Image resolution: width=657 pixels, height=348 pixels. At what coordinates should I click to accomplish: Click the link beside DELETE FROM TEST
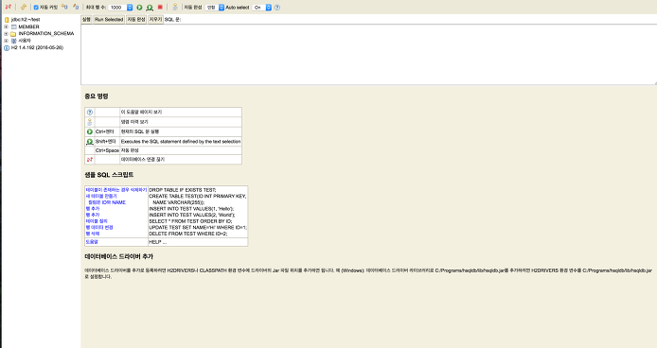[93, 234]
